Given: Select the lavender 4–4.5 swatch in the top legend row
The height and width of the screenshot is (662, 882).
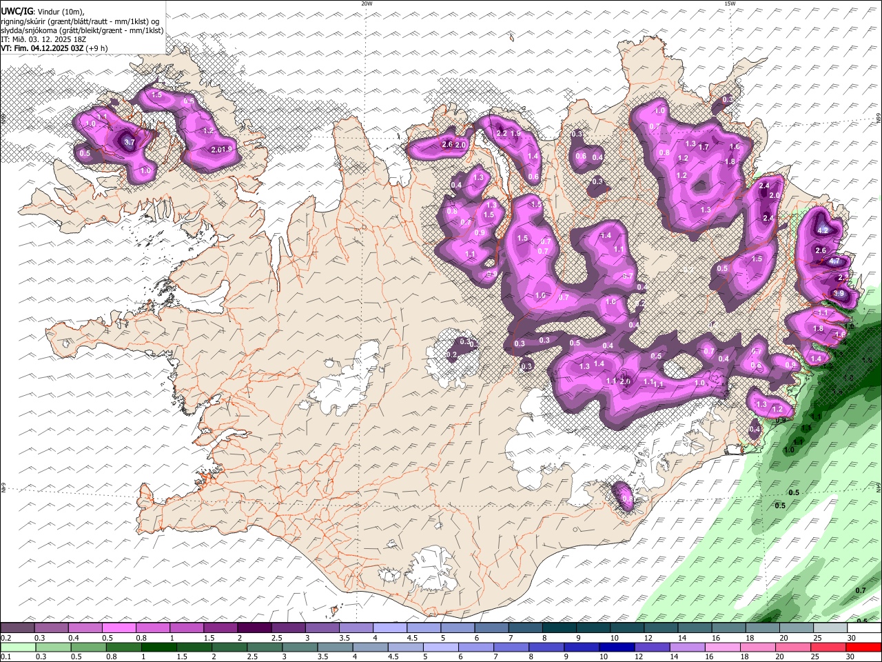Looking at the screenshot, I should [x=390, y=628].
